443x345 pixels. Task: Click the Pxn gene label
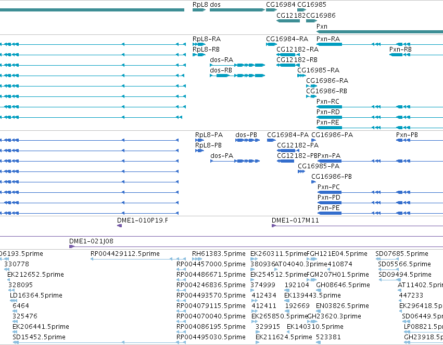tap(322, 26)
